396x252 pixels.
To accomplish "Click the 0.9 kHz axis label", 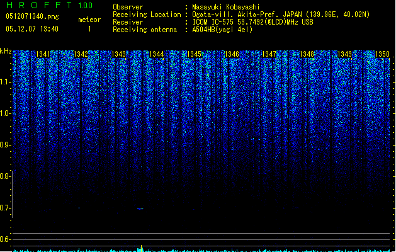I will (5, 145).
